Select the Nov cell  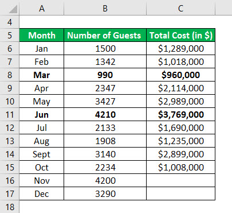click(x=42, y=180)
